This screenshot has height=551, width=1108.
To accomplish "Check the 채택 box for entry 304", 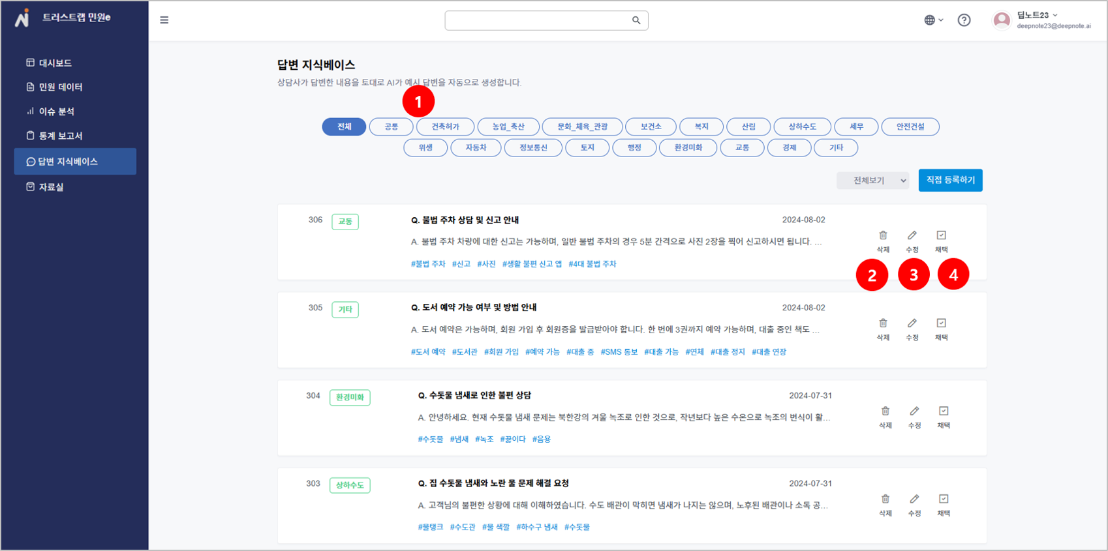I will [944, 411].
